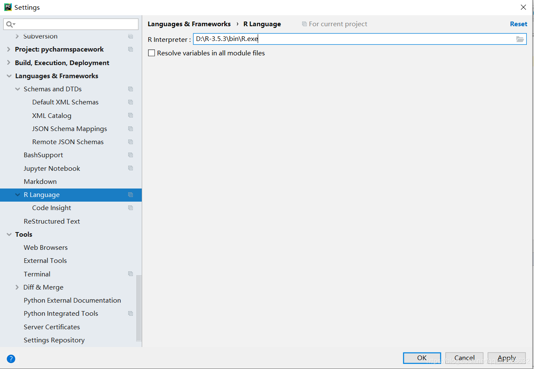Click project-level icon next to XML Catalog
Viewport: 534px width, 369px height.
tap(131, 115)
